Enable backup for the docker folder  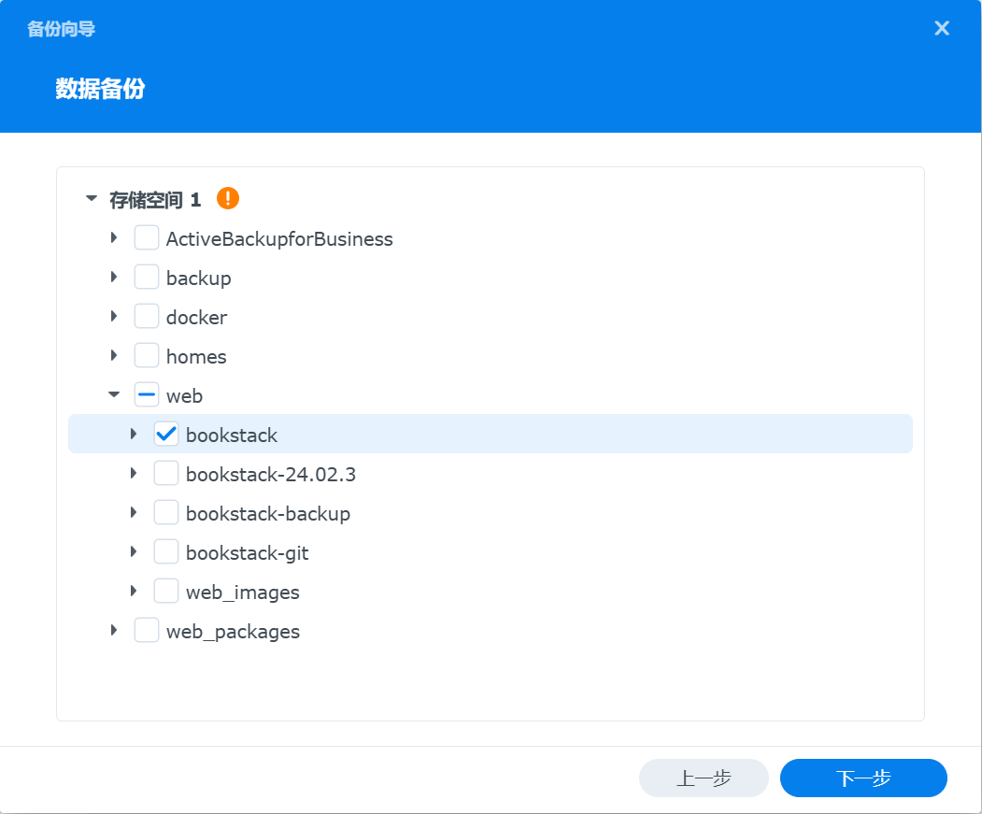147,316
